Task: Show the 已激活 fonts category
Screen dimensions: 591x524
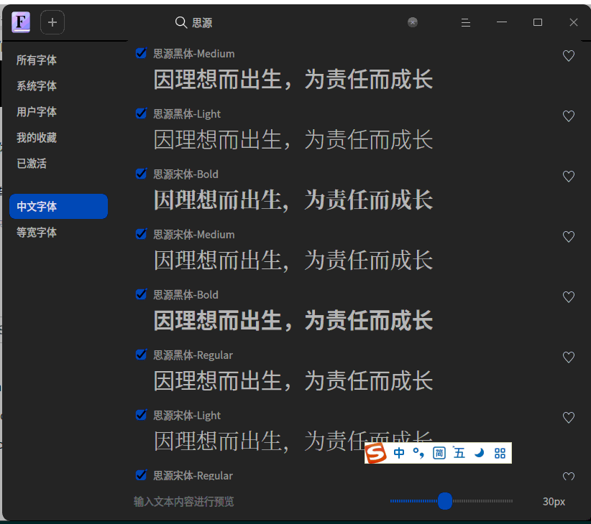Action: 32,164
